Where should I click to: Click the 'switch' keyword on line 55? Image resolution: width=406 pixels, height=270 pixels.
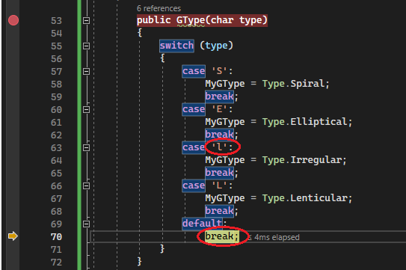click(x=176, y=46)
